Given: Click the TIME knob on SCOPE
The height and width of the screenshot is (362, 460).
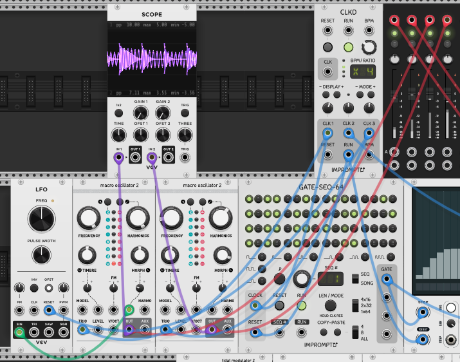Looking at the screenshot, I should click(x=118, y=135).
